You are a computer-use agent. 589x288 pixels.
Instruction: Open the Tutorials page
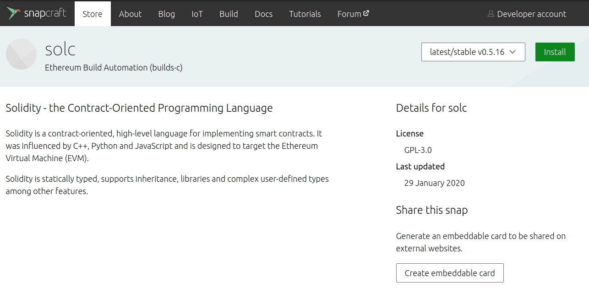click(x=305, y=14)
